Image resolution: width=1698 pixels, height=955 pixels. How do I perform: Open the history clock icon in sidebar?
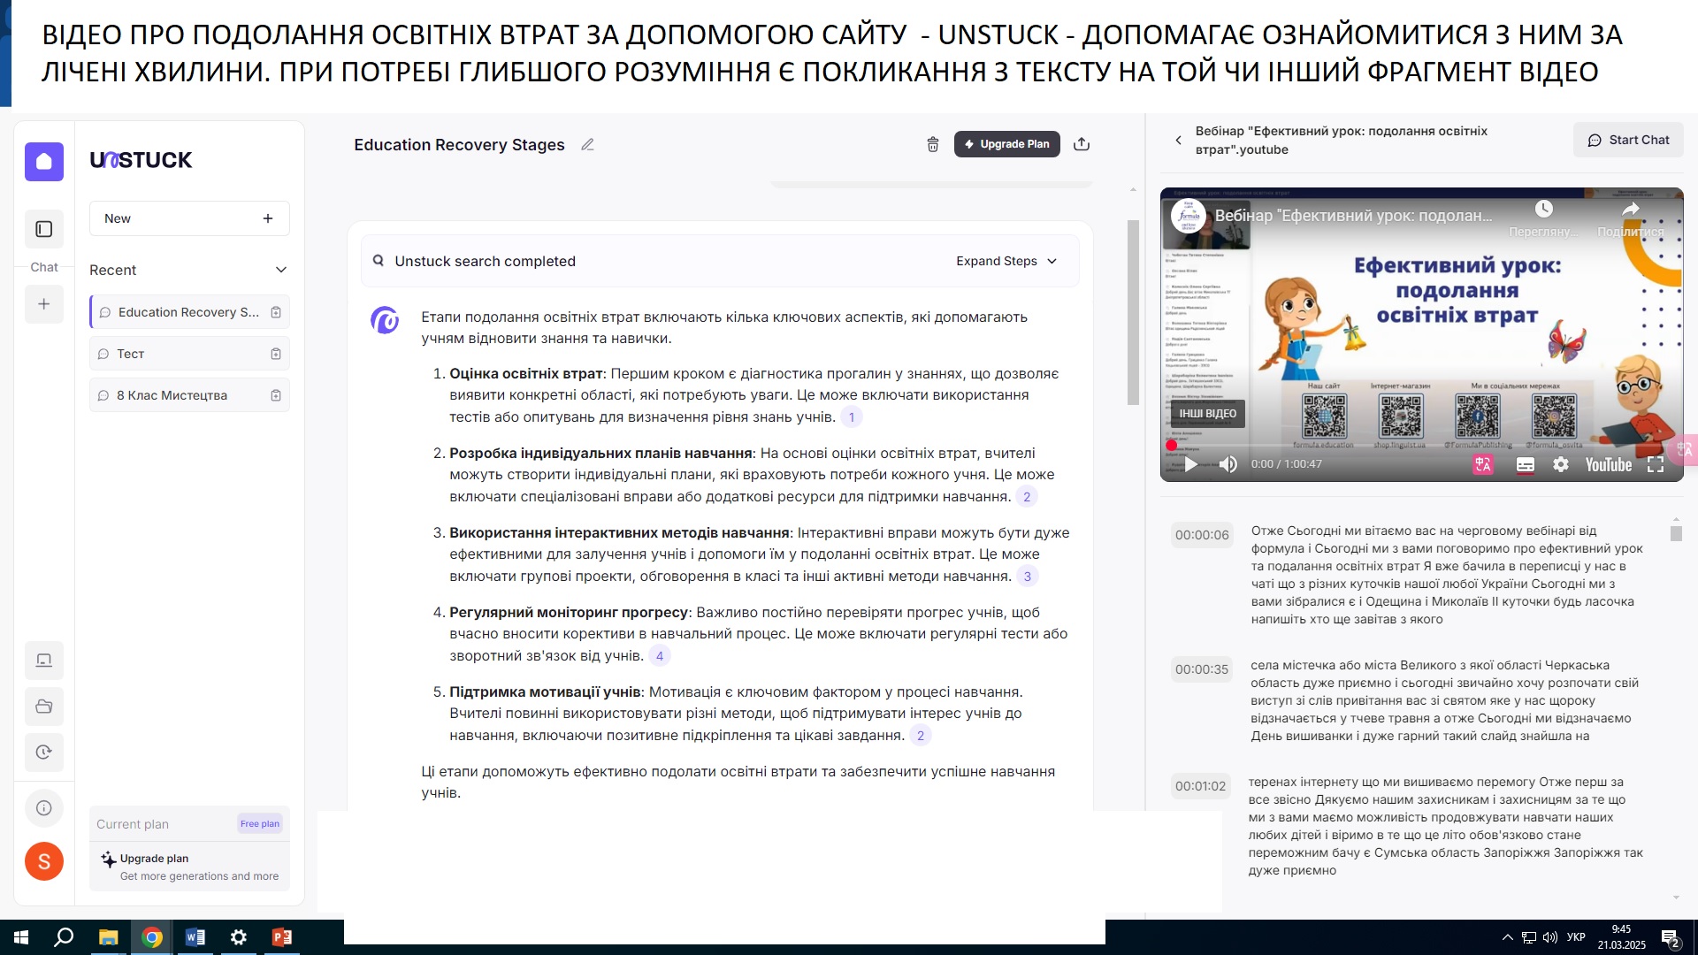(x=44, y=752)
